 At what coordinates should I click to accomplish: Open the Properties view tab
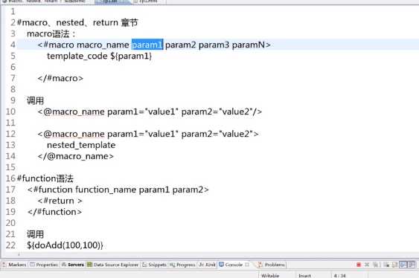point(44,265)
